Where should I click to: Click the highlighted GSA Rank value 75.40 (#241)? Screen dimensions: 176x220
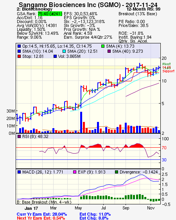(50, 14)
